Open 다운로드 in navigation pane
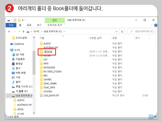The image size is (162, 122). pos(18,59)
